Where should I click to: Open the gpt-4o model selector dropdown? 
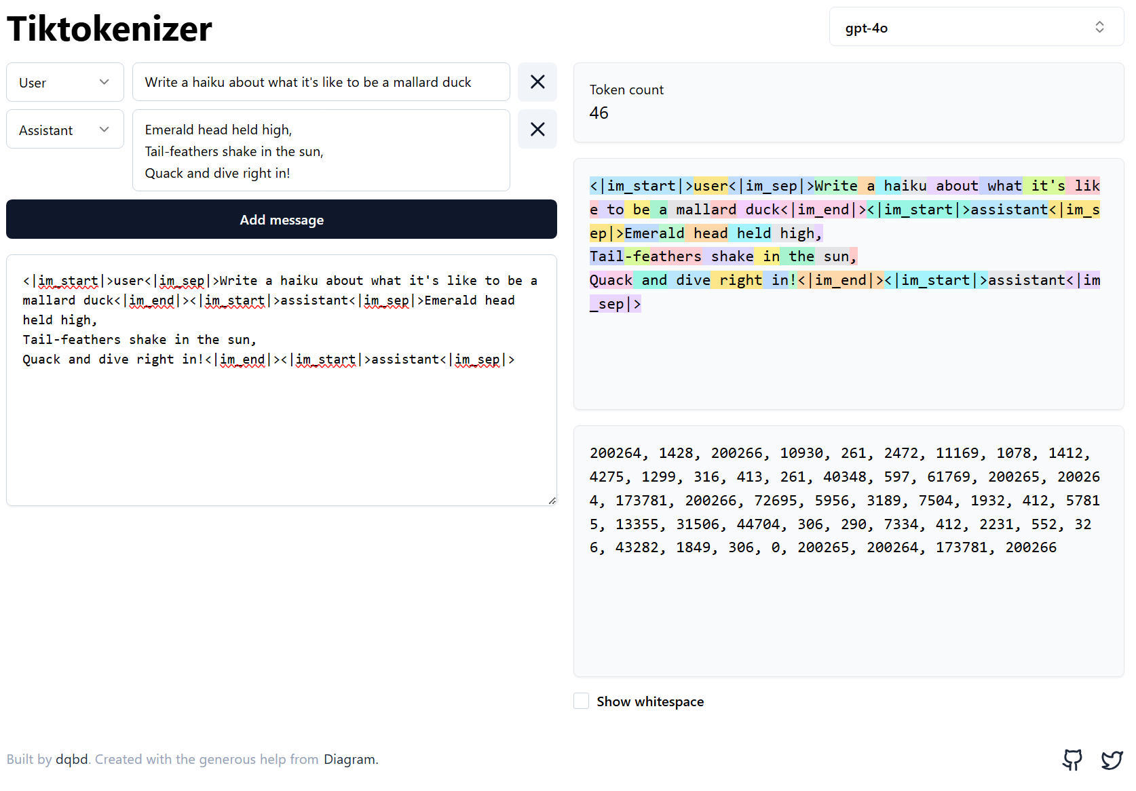pos(977,27)
